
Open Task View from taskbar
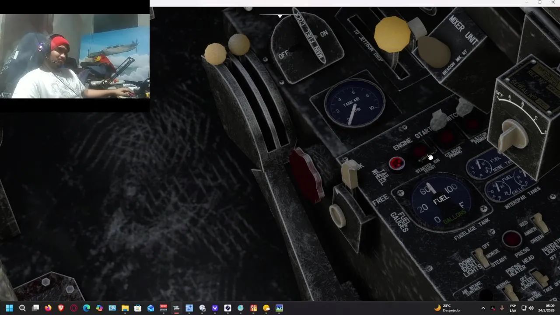35,308
